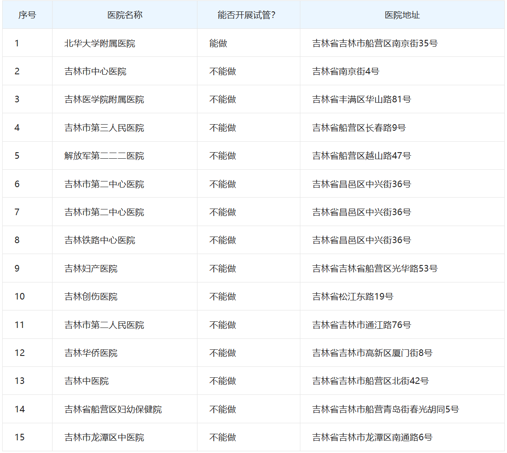Click serial number 12 beside 吉林华侨医院
Viewport: 507px width, 453px height.
click(20, 353)
